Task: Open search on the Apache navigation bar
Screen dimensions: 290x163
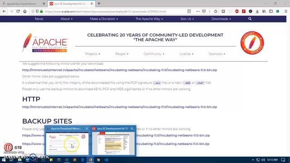Action: point(250,19)
